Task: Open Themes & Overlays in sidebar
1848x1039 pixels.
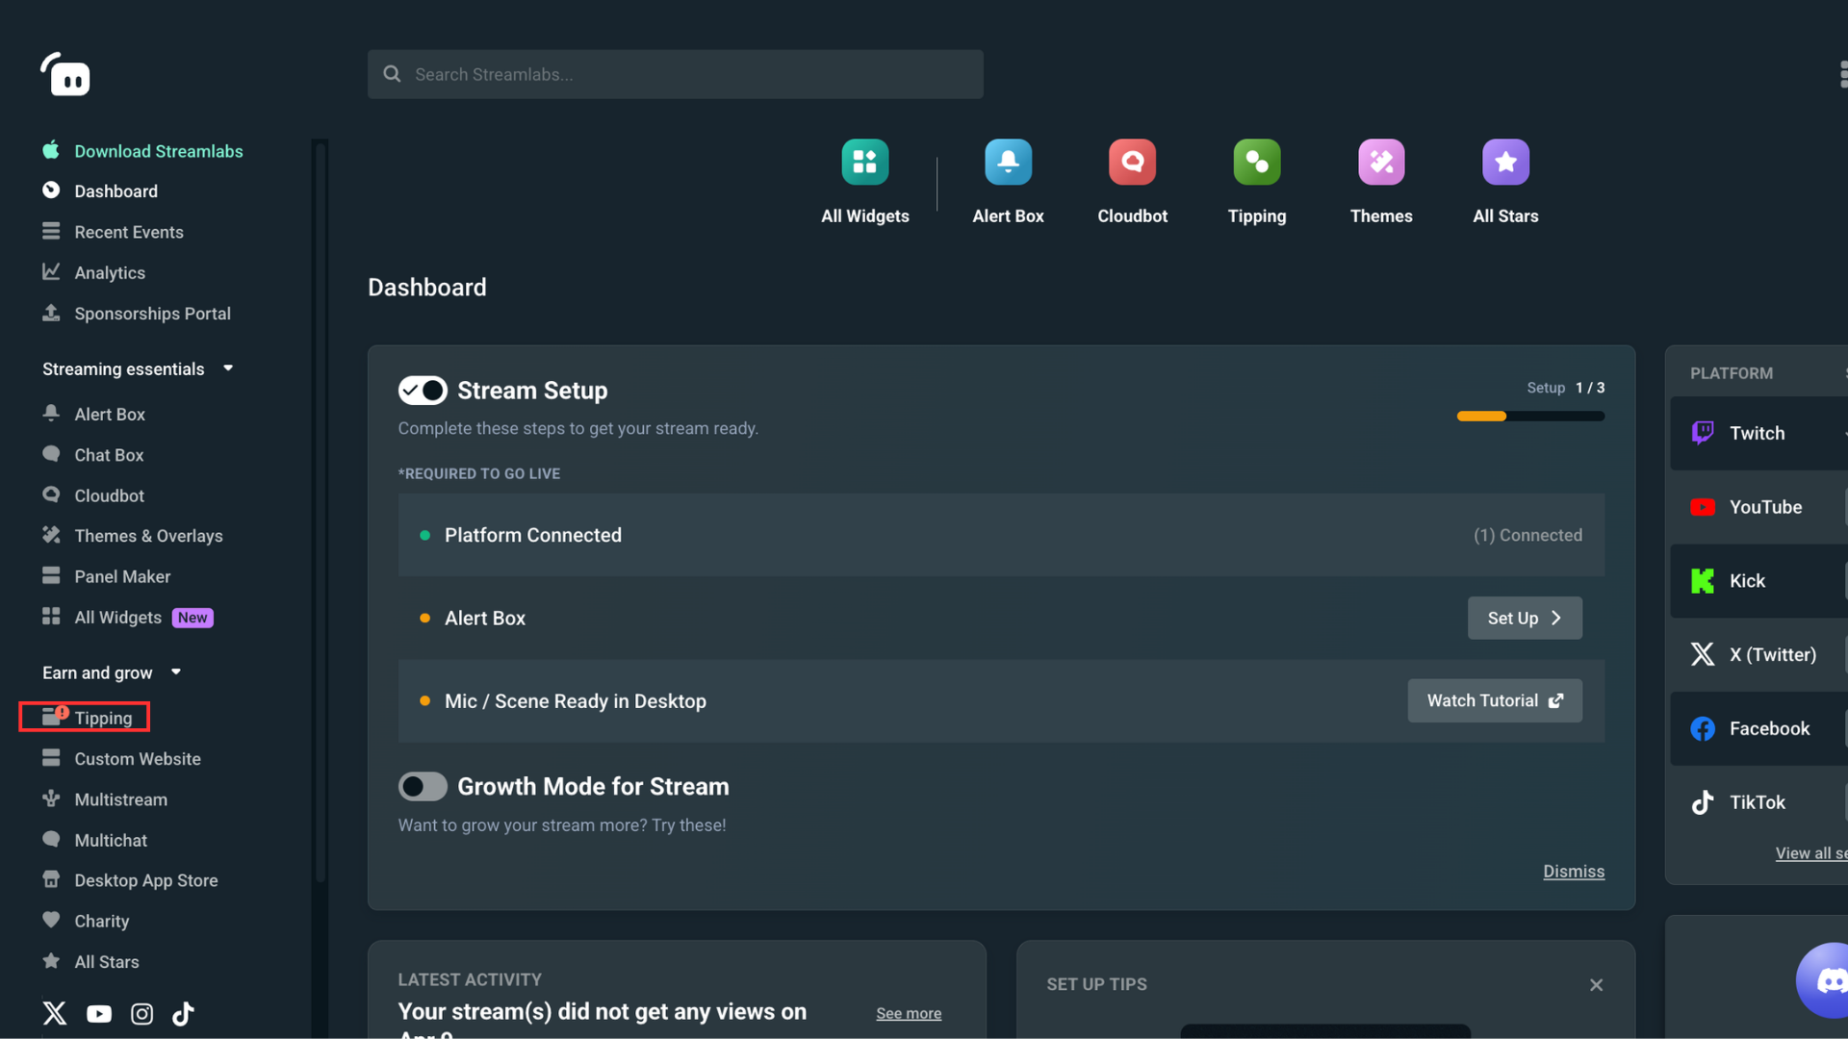Action: [133, 536]
